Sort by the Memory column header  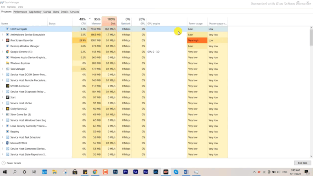click(x=95, y=21)
